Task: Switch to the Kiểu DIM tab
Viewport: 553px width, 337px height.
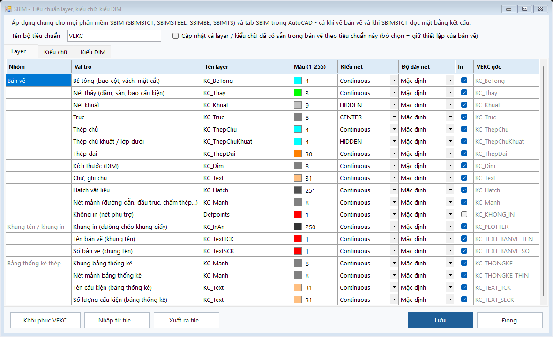Action: point(93,52)
